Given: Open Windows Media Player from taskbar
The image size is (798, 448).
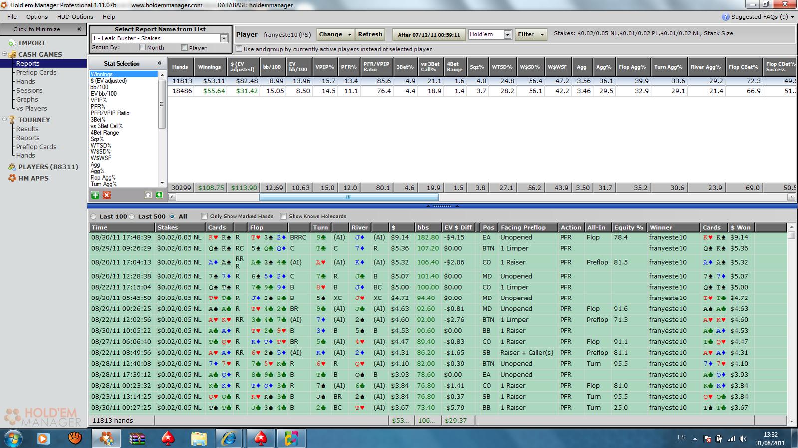Looking at the screenshot, I should point(43,438).
